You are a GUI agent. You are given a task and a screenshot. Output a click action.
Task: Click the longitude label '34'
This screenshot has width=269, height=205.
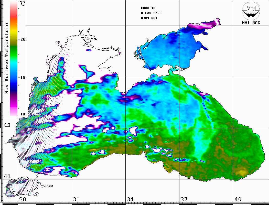pos(130,199)
